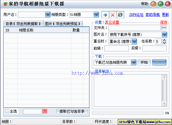Open the 帮助 menu
This screenshot has height=125, width=172.
(144, 4)
